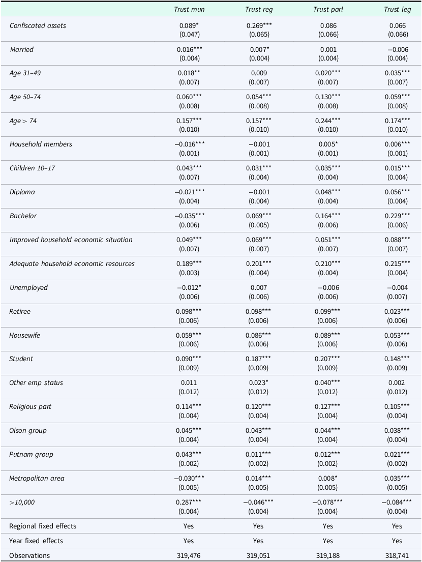The image size is (422, 562).
Task: Select "Improved household economic situation" row label
Action: click(x=71, y=240)
